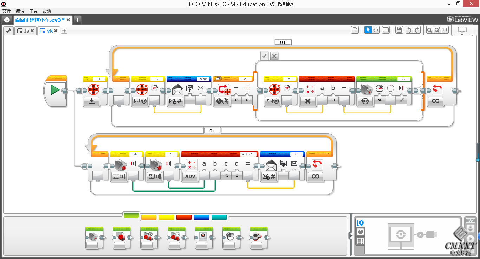The height and width of the screenshot is (259, 480).
Task: Edit power value 50 on Medium Motor block
Action: (380, 100)
